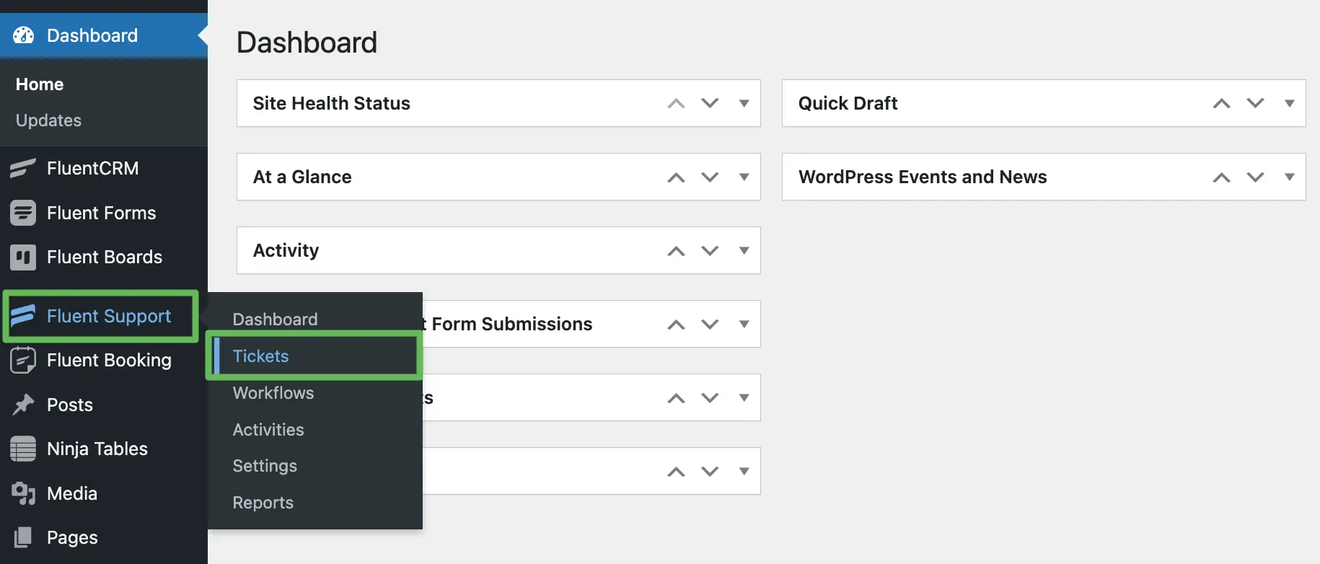Click the Quick Draft heading

coord(848,103)
